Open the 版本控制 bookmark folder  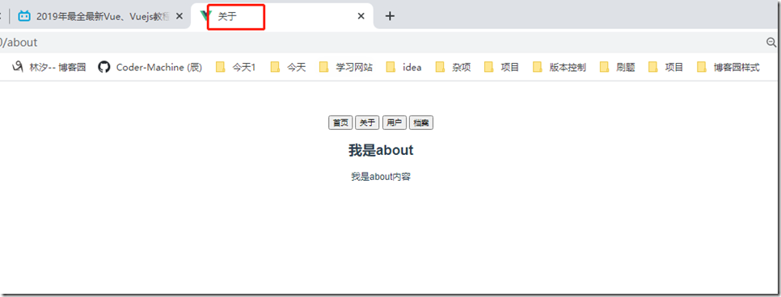point(559,67)
